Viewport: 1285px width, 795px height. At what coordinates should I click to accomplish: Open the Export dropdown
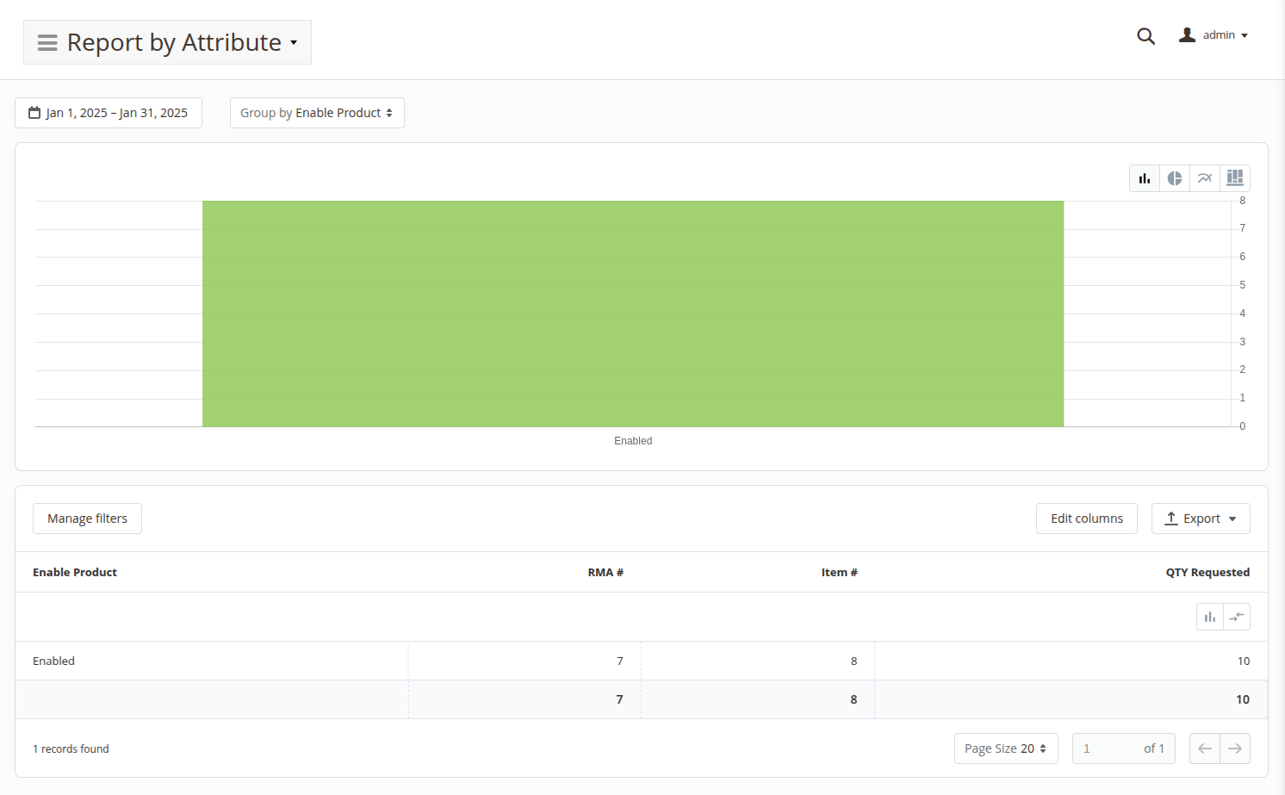(1200, 519)
